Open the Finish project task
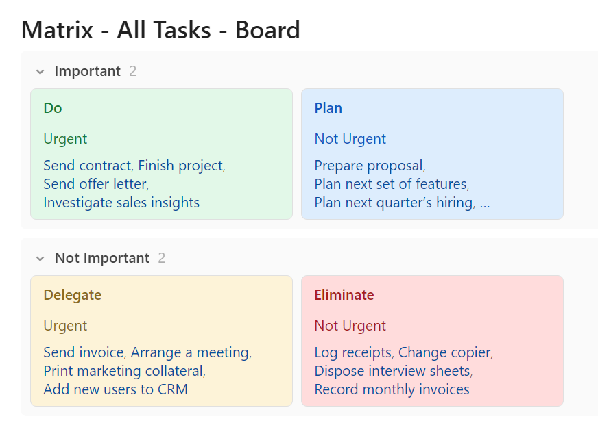The height and width of the screenshot is (436, 598). pyautogui.click(x=180, y=166)
